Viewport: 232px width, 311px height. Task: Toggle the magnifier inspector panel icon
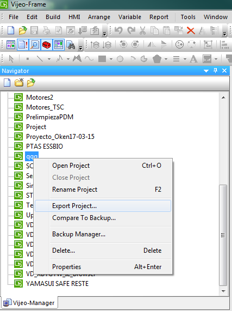35,45
